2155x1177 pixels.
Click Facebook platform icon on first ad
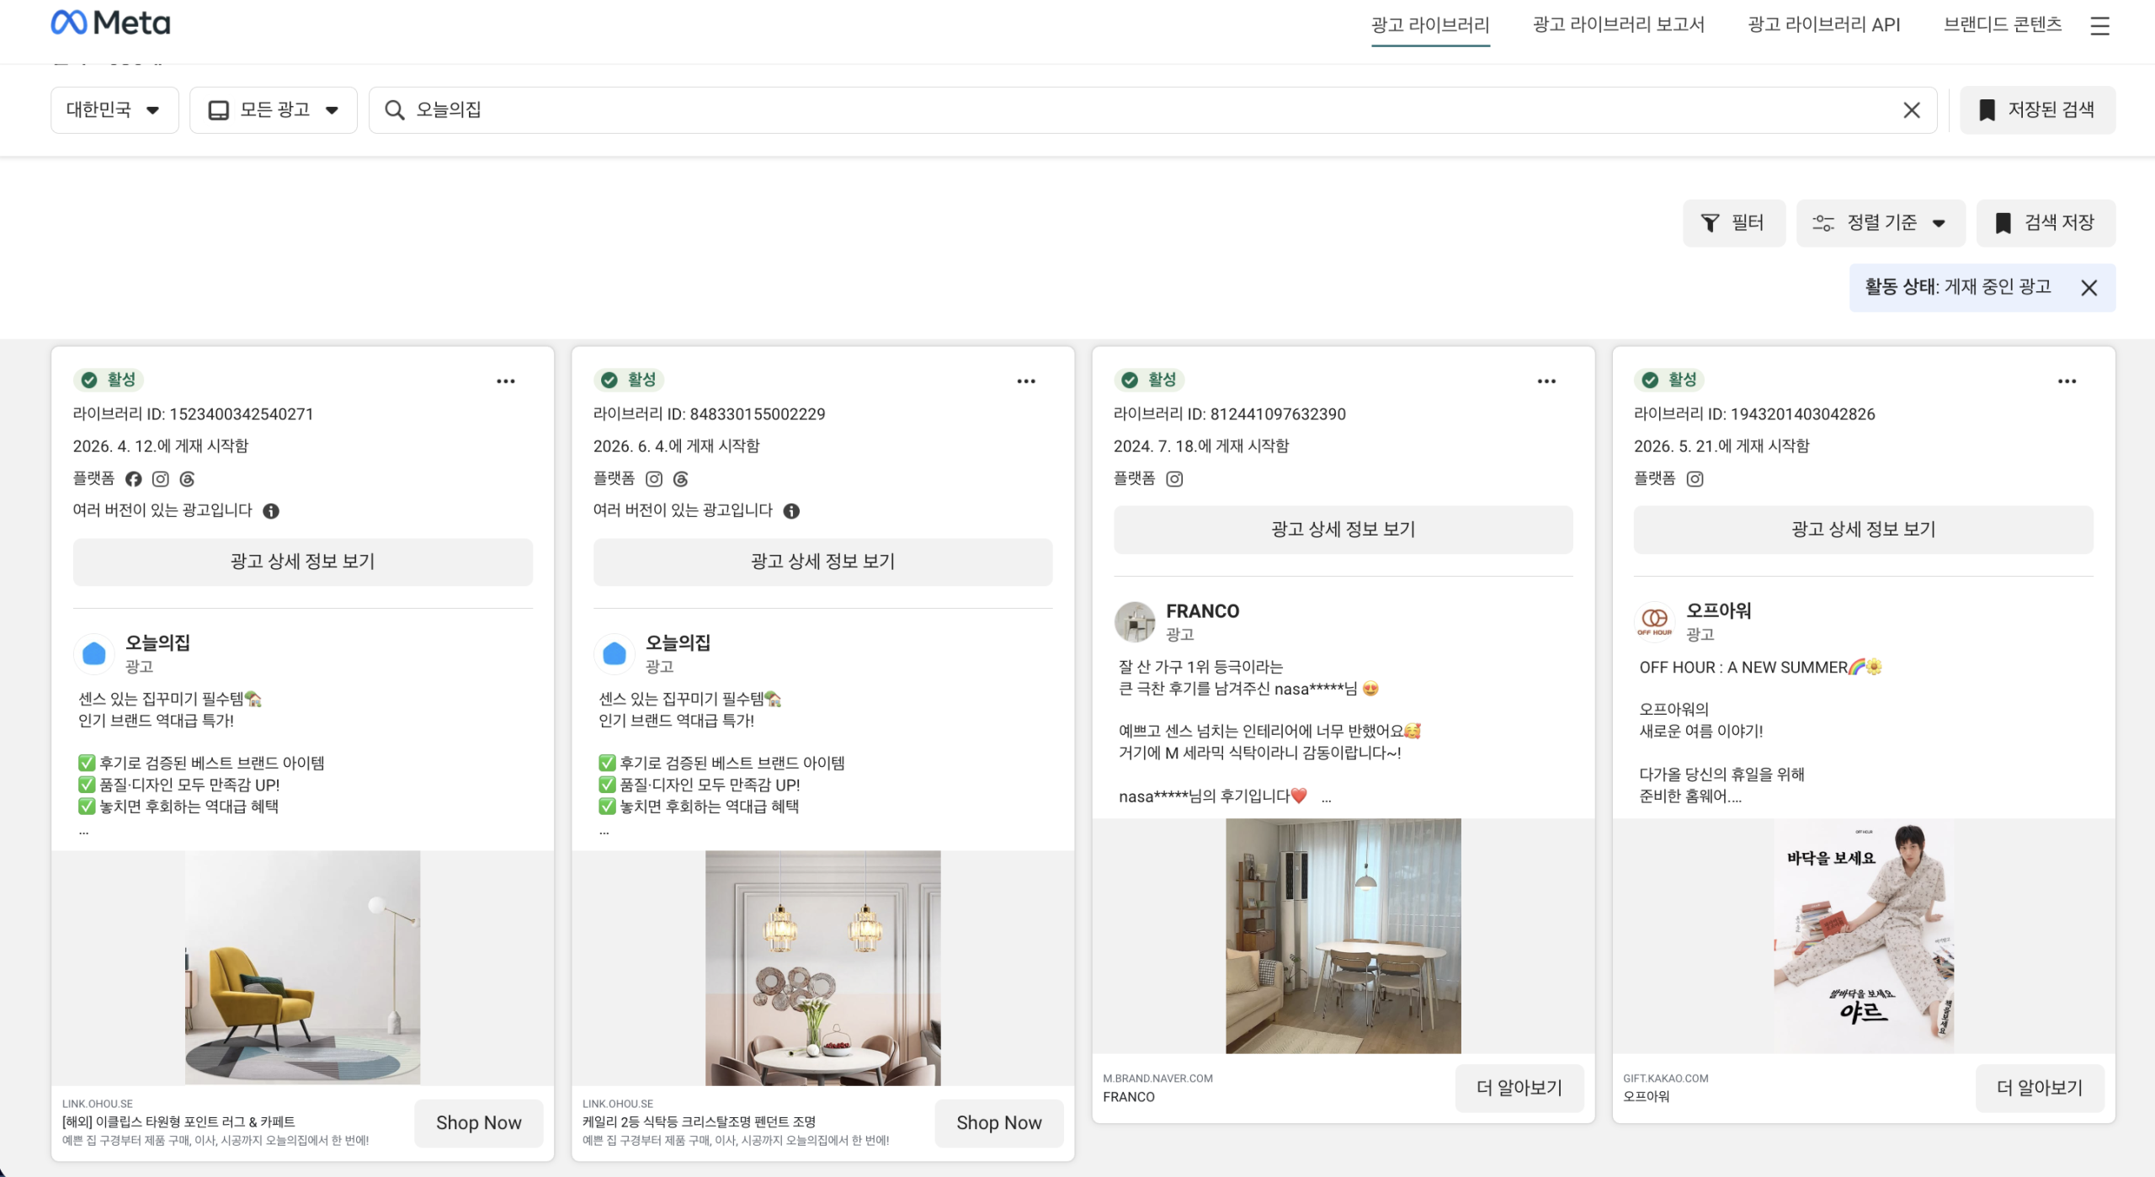[x=134, y=479]
